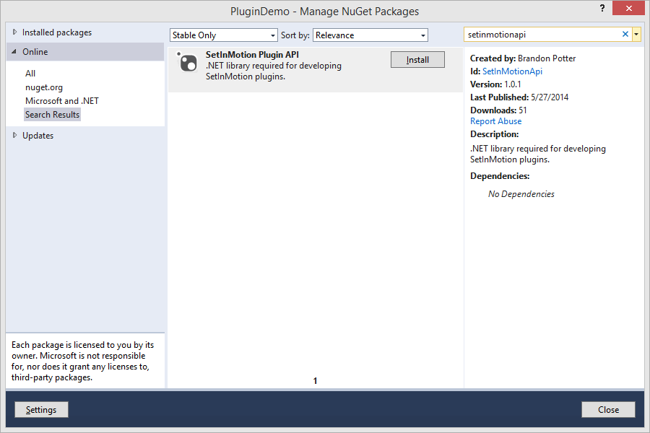Expand the Installed packages section

(15, 32)
